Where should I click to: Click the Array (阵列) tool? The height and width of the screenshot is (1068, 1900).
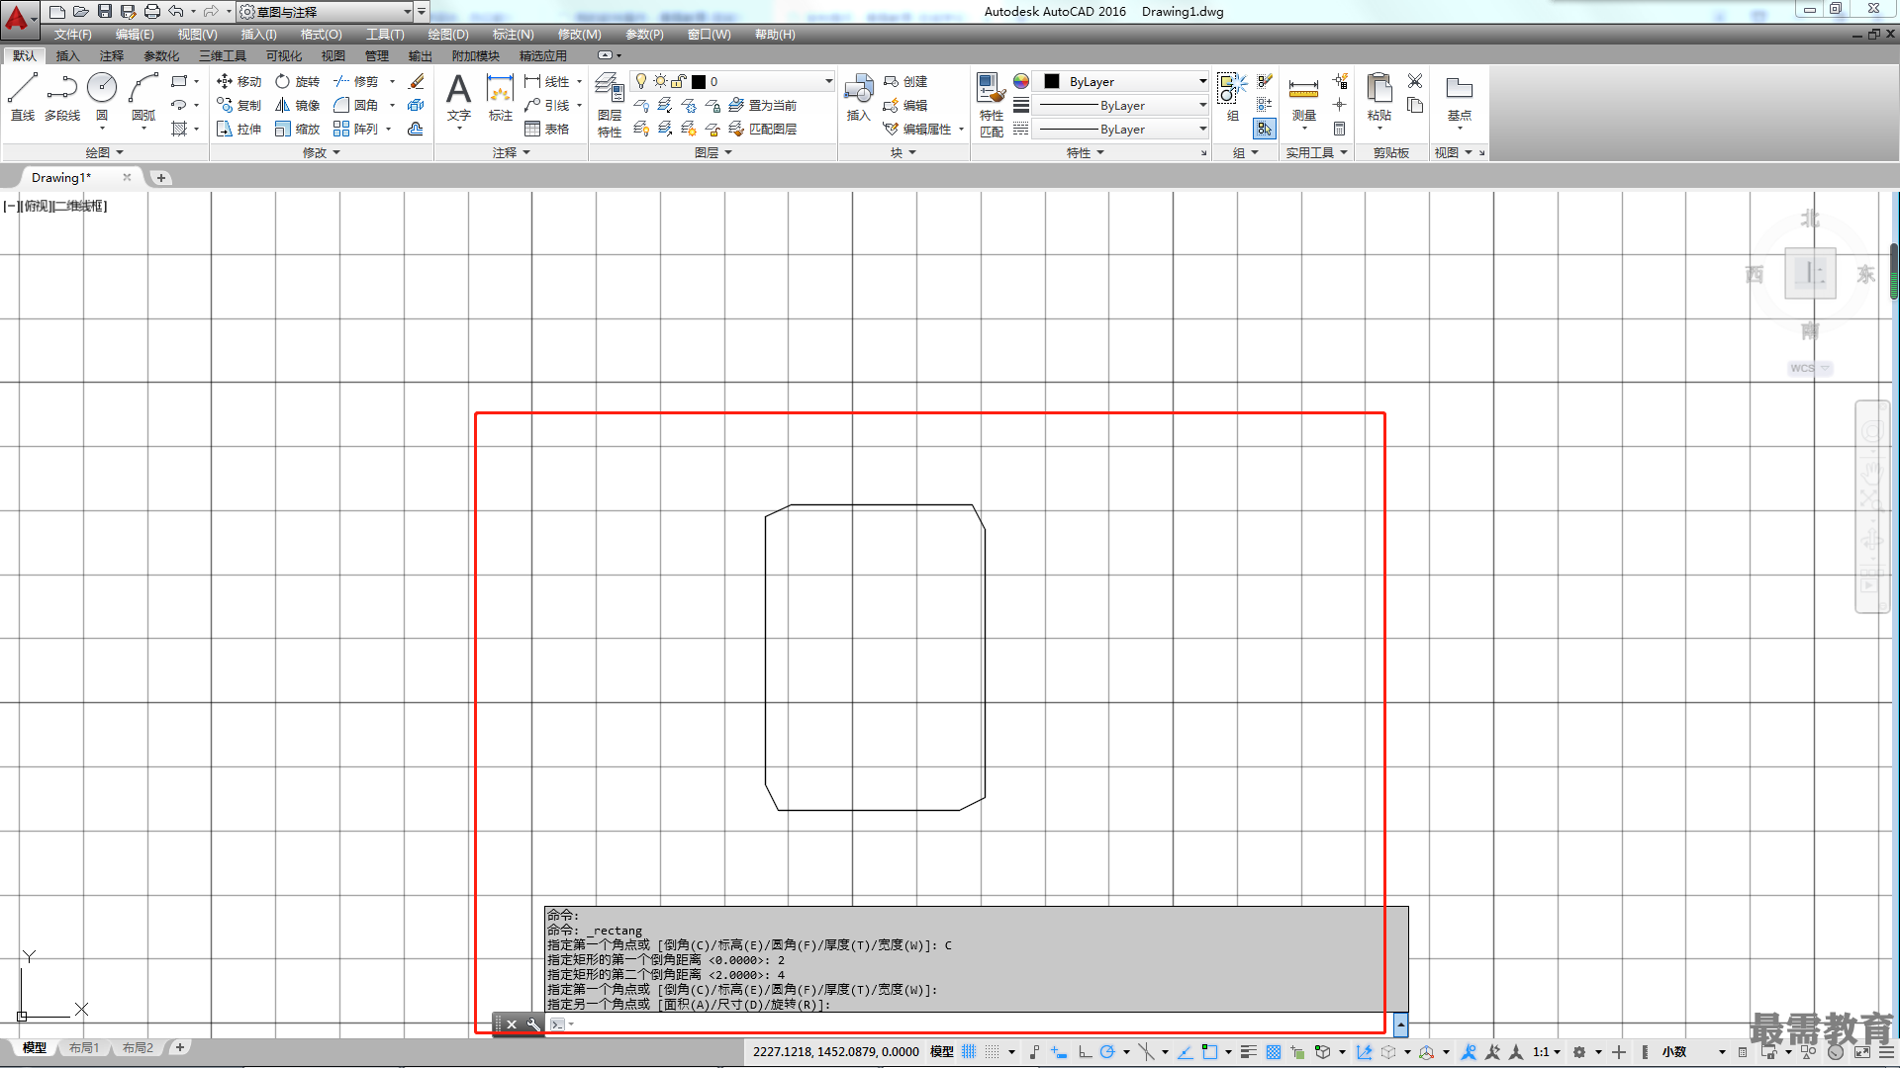pyautogui.click(x=355, y=129)
